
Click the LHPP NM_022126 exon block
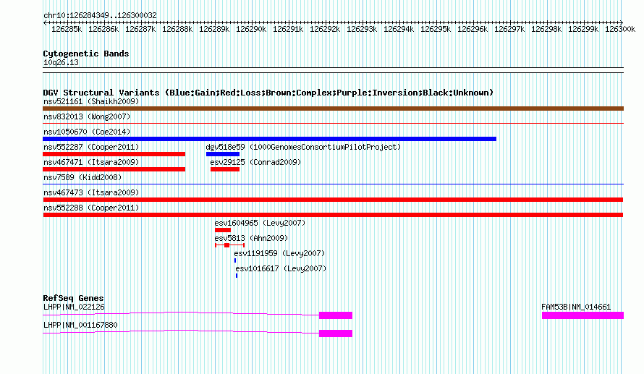click(x=336, y=315)
